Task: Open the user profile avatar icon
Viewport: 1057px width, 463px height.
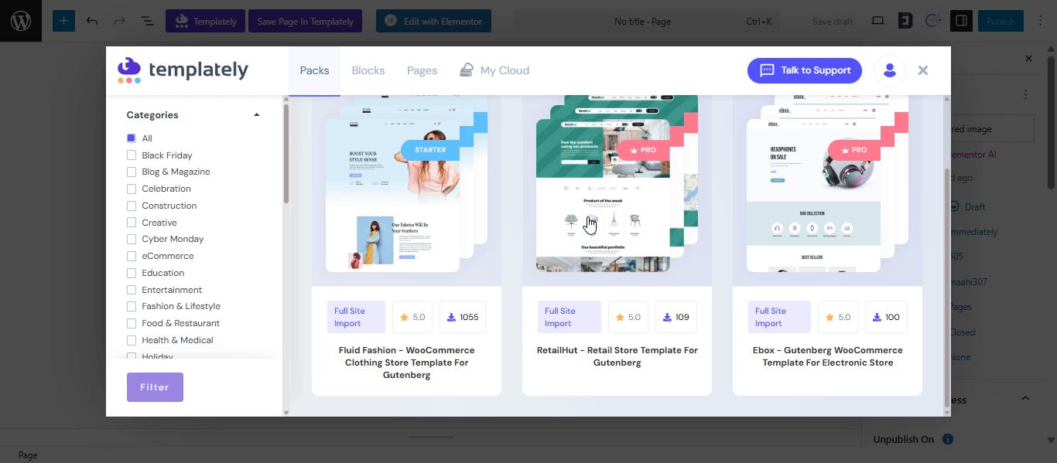Action: 890,70
